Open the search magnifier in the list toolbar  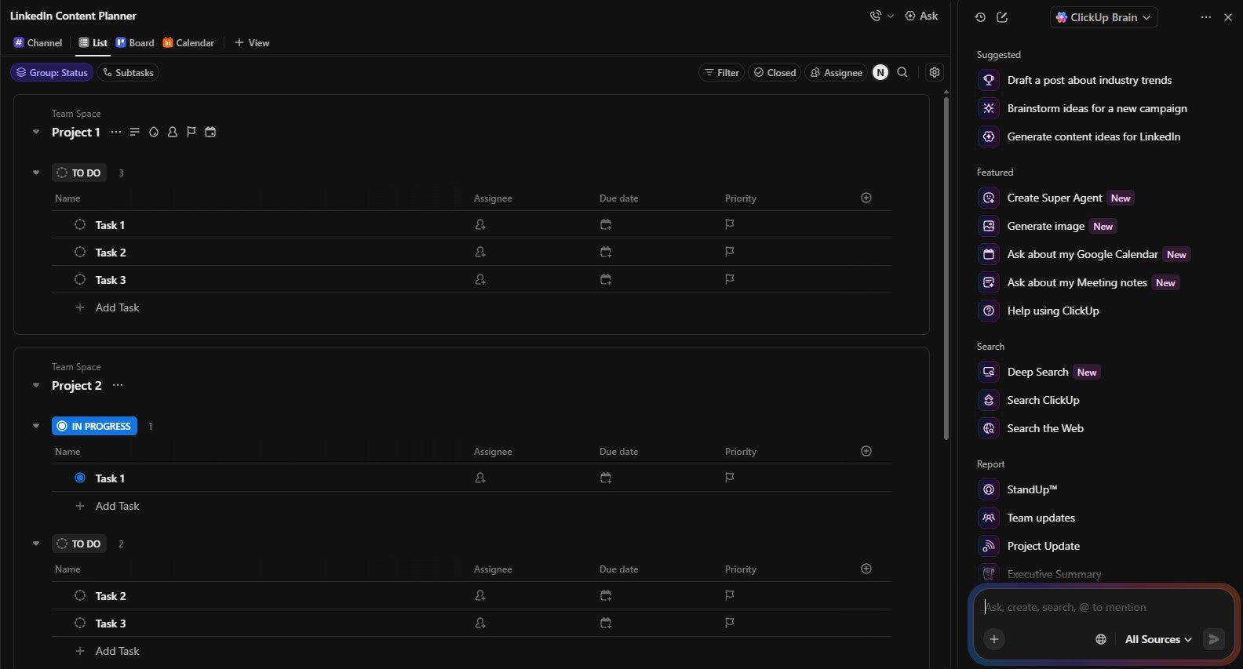[x=902, y=72]
